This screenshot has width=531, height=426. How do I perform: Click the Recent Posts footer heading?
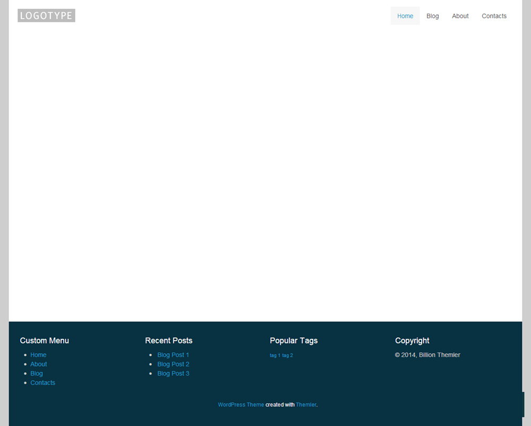point(169,340)
